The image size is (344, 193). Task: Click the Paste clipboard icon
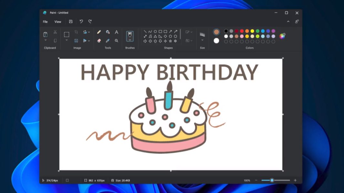point(46,34)
